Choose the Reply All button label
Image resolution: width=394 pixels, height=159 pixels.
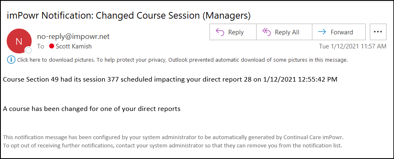[x=287, y=32]
